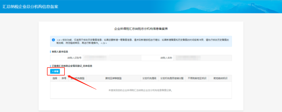This screenshot has height=112, width=282.
Task: Click the 就地缴纳标识 column header
Action: [220, 78]
